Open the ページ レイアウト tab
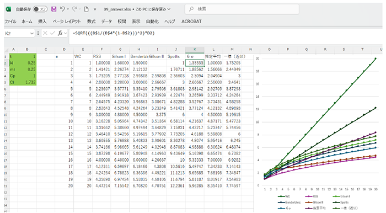386x213 pixels. coord(67,22)
